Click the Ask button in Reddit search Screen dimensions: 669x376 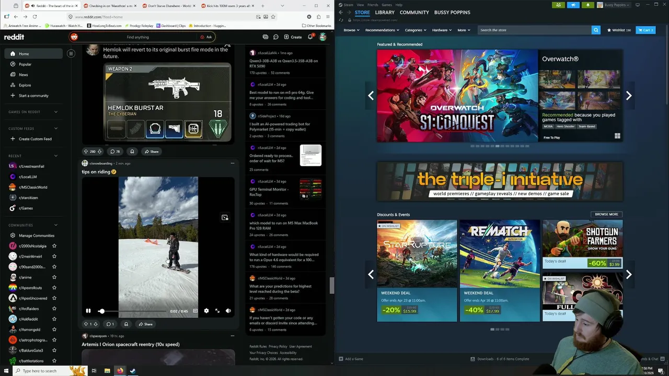206,37
